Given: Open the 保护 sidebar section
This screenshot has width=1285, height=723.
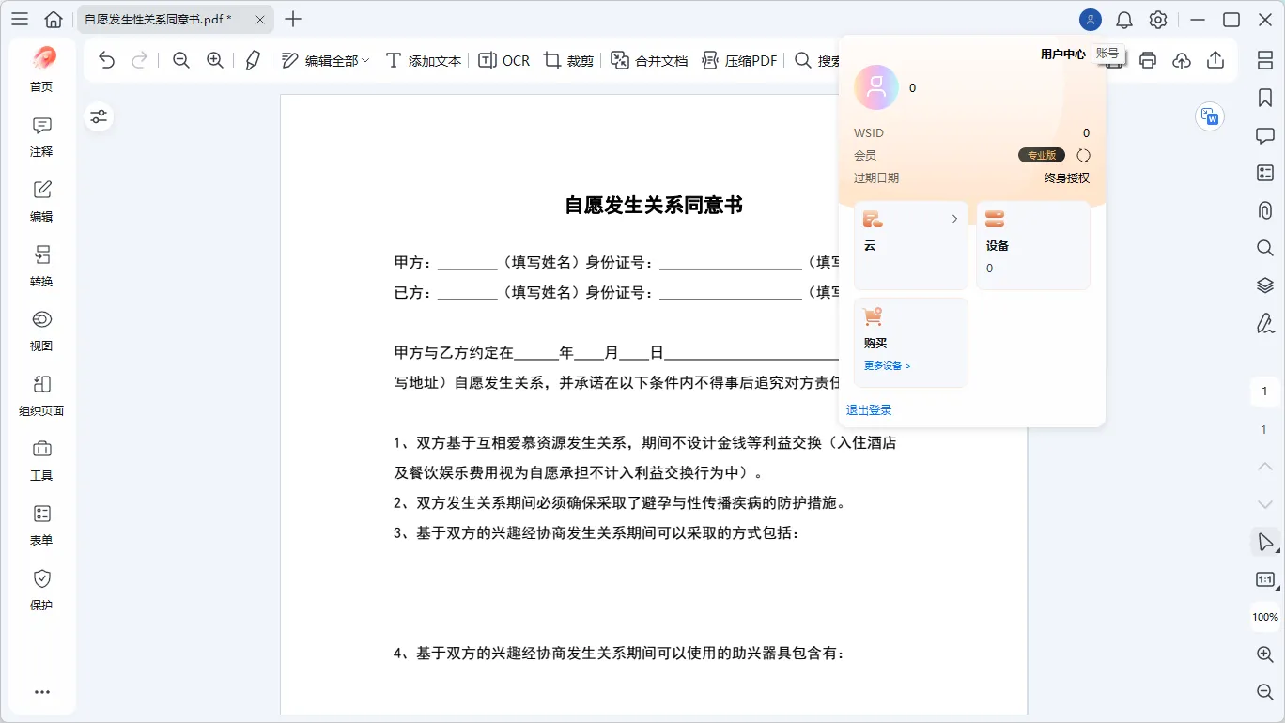Looking at the screenshot, I should (x=41, y=590).
